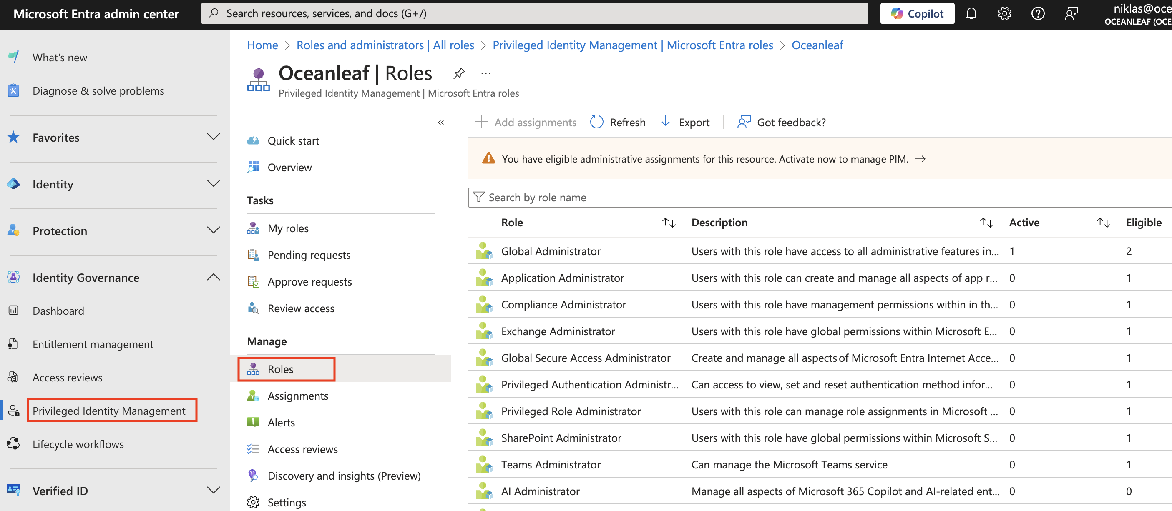Open the more options ellipsis next to the pin
This screenshot has width=1172, height=511.
pos(485,73)
